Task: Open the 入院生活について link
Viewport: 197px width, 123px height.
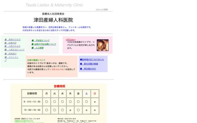Action: tap(14, 50)
